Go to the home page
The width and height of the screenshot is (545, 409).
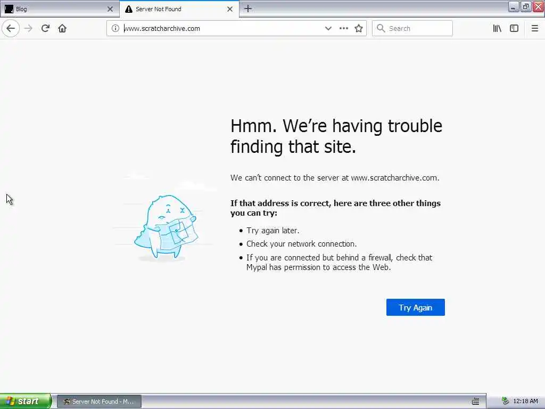pos(62,29)
